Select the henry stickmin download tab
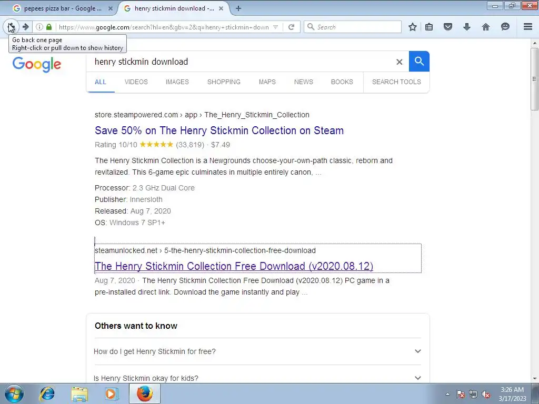 (174, 8)
